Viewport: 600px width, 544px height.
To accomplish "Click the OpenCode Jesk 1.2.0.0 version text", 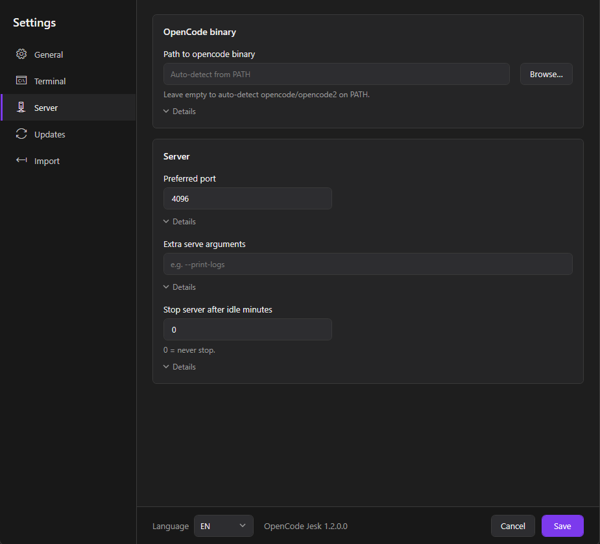I will click(x=306, y=526).
